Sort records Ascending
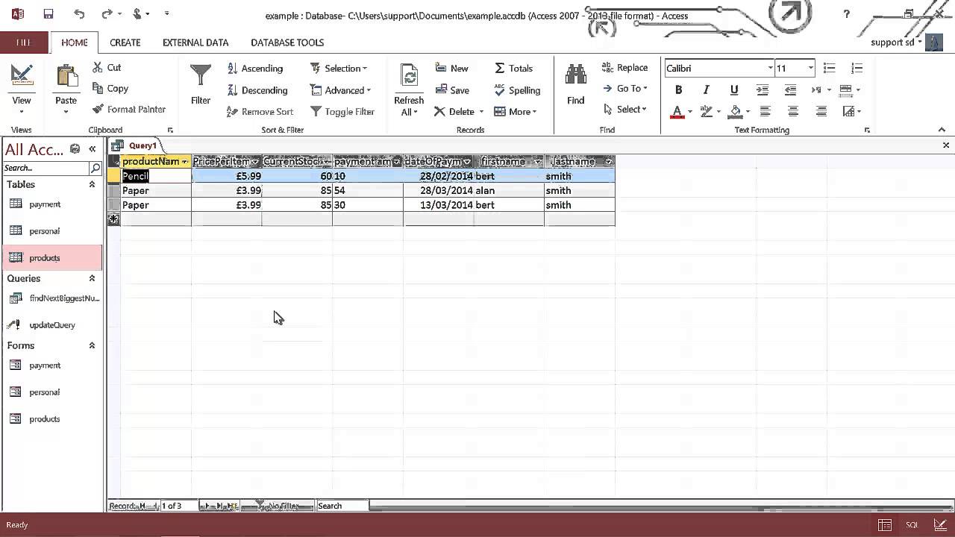 point(255,68)
